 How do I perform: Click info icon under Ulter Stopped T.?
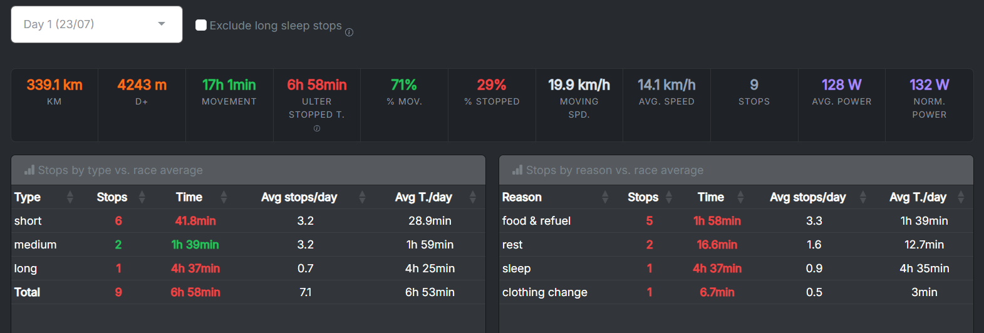[317, 128]
